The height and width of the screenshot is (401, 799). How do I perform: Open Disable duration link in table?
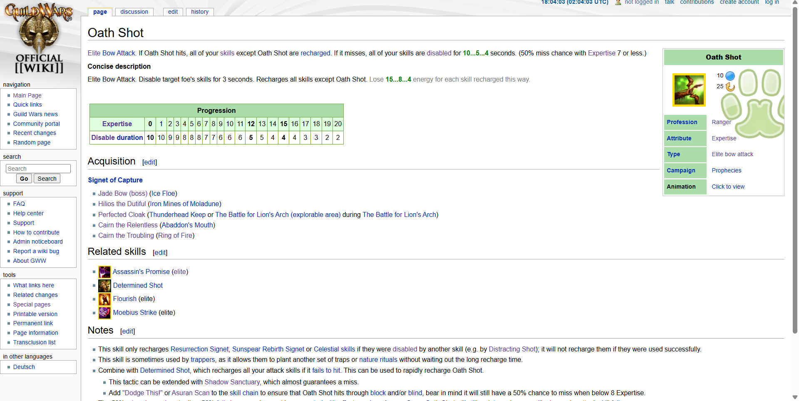click(117, 137)
